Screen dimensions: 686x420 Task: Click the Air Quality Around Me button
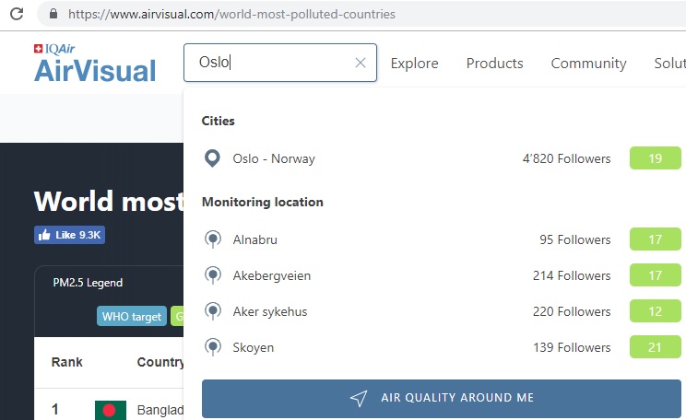[x=442, y=398]
